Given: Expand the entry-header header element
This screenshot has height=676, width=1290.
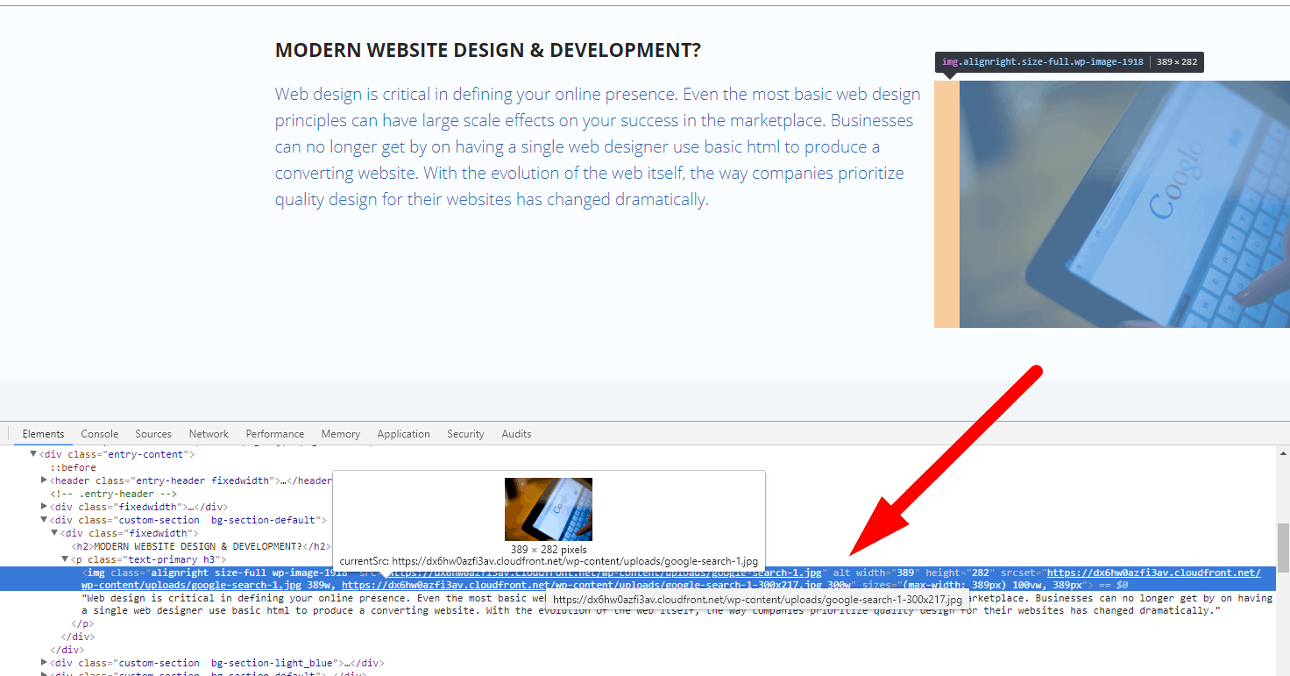Looking at the screenshot, I should coord(43,480).
